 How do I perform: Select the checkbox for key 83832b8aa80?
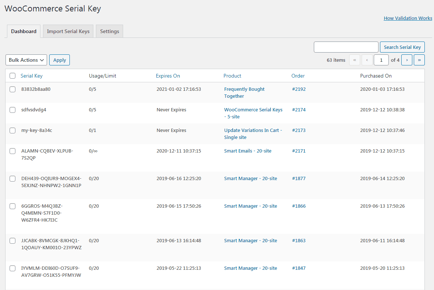(12, 89)
